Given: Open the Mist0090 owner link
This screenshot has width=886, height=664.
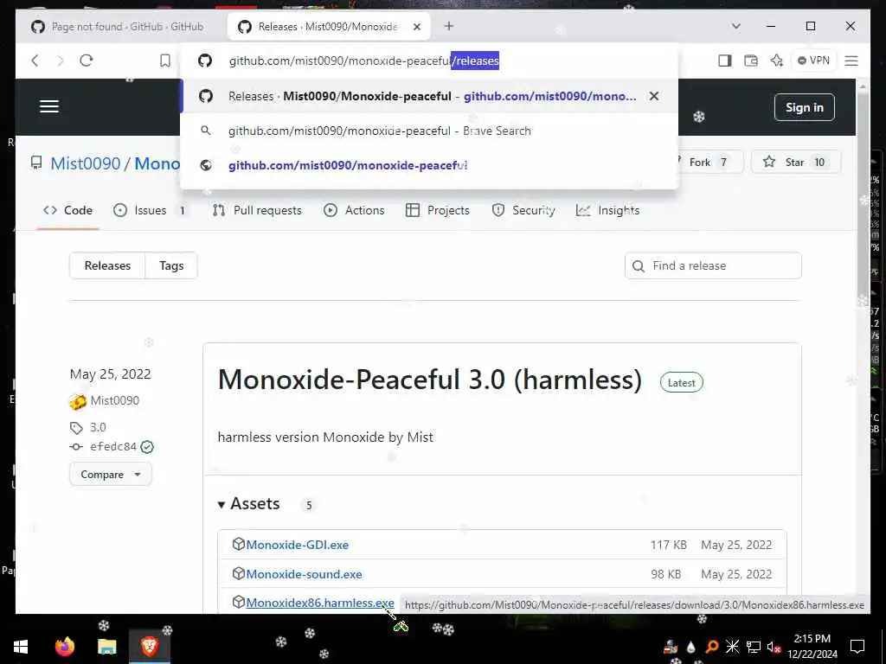Looking at the screenshot, I should [x=86, y=163].
